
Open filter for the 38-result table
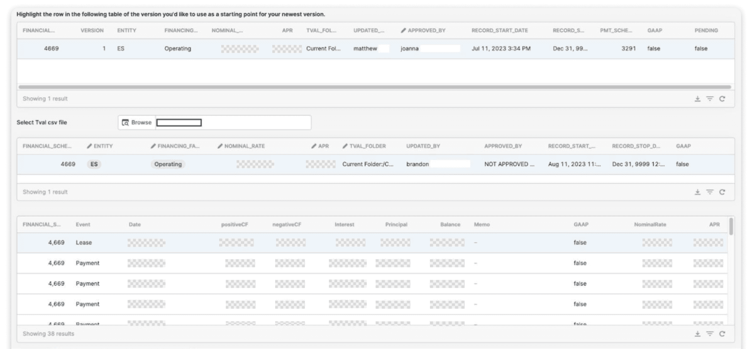pos(710,334)
